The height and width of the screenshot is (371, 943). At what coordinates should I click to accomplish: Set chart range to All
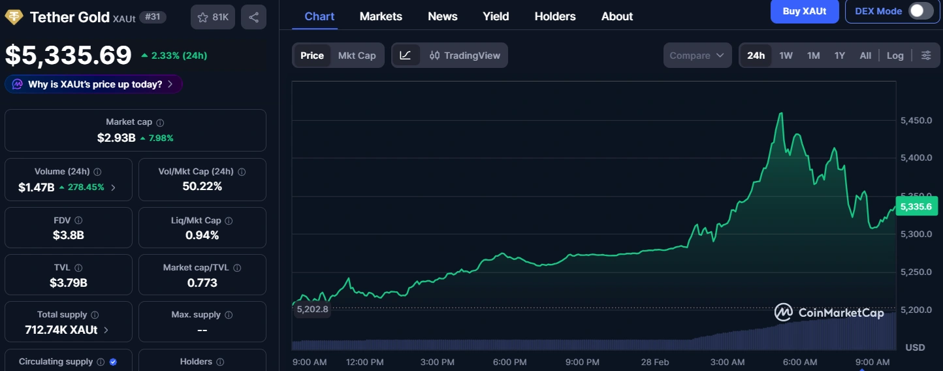(x=865, y=56)
